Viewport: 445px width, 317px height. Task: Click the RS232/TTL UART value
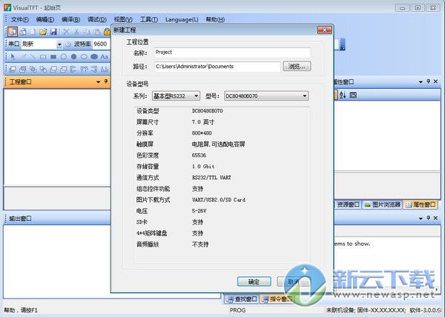coord(211,178)
